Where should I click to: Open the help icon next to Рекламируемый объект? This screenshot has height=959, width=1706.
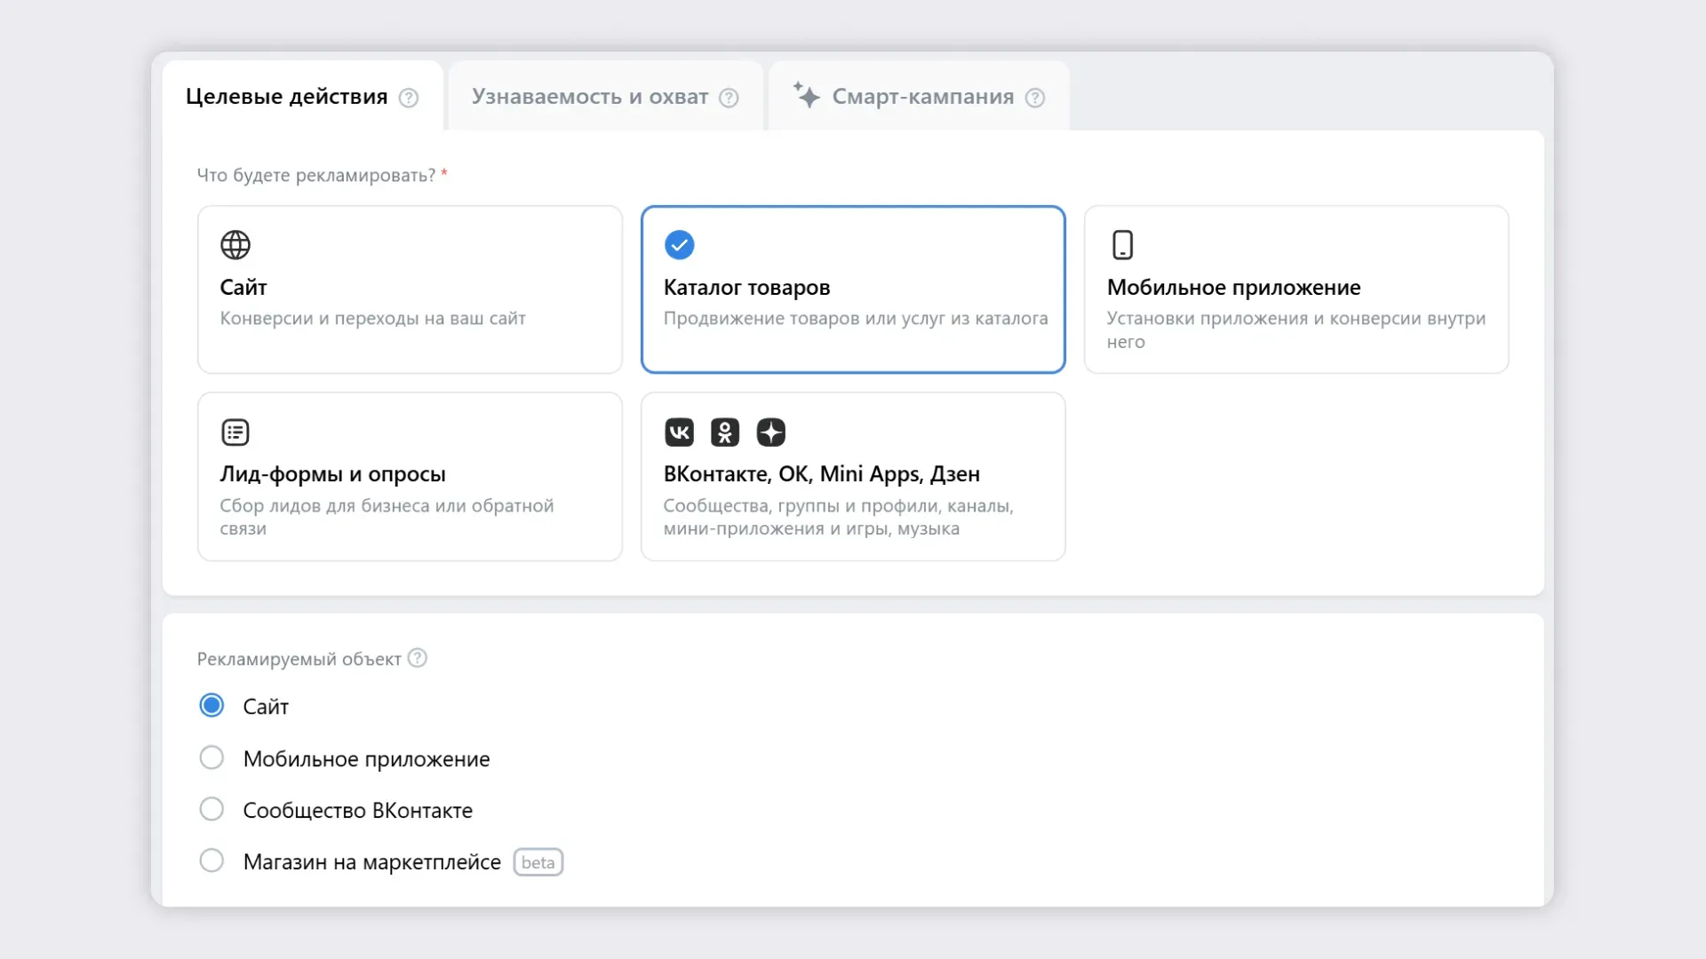point(418,658)
